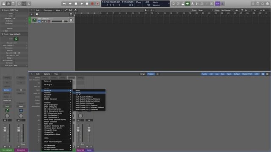Viewport: 271px width, 152px height.
Task: Toggle the Inspector icon in toolbar
Action: click(x=8, y=4)
